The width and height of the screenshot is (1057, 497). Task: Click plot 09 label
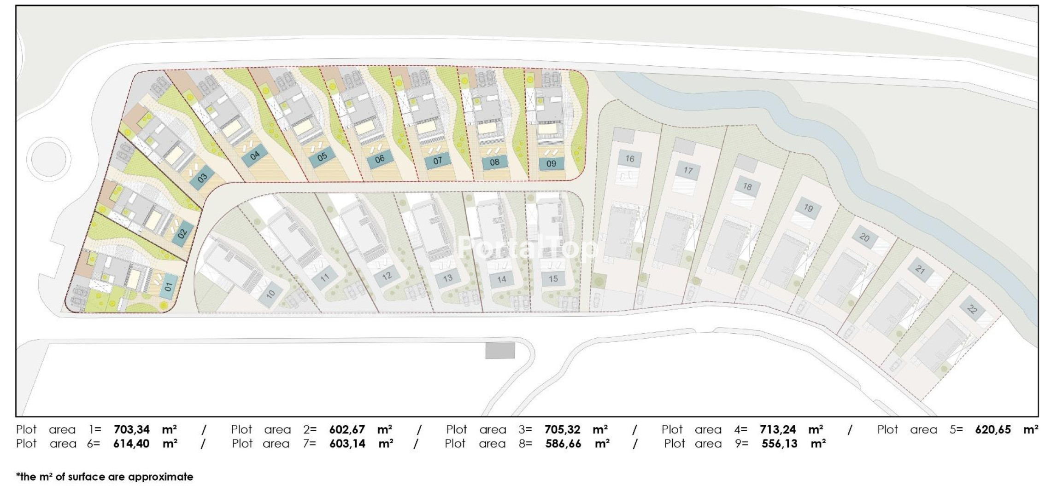click(551, 163)
